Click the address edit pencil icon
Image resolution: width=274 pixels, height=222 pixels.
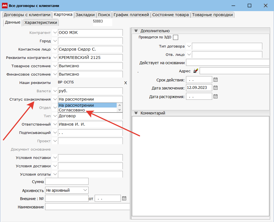196,71
